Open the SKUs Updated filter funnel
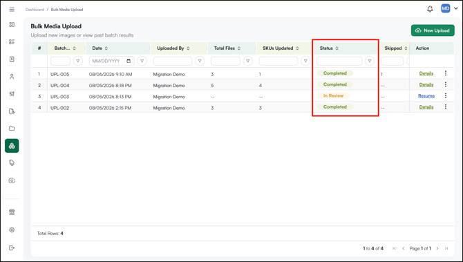This screenshot has height=262, width=463. pyautogui.click(x=305, y=61)
